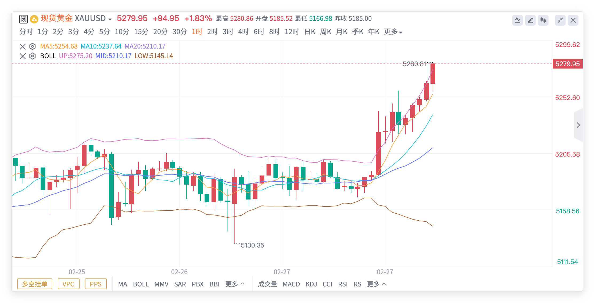Remove the BOLL indicator via its X

pyautogui.click(x=22, y=56)
